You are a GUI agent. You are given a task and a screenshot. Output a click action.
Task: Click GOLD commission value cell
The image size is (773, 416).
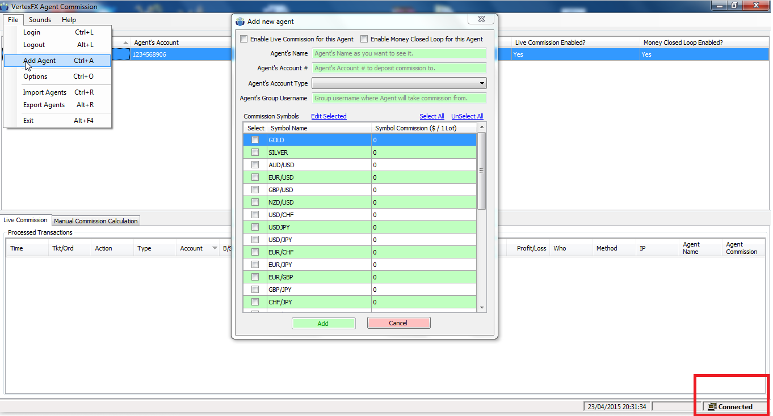click(x=424, y=140)
